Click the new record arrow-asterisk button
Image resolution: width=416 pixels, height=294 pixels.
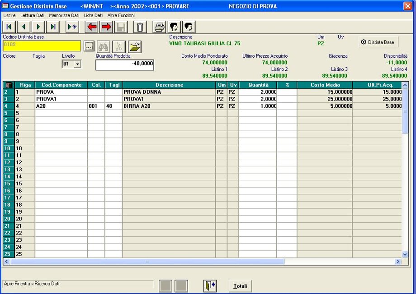pos(72,27)
